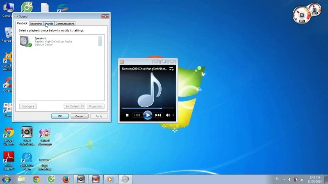
Task: Mute the media player speaker icon
Action: pos(168,115)
